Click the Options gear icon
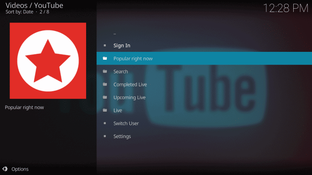 point(5,169)
